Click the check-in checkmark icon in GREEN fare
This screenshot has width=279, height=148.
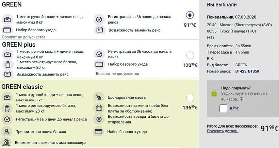[99, 19]
